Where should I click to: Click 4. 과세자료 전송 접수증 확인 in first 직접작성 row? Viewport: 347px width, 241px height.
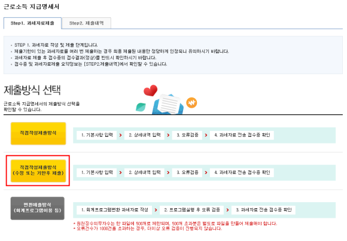(x=242, y=135)
